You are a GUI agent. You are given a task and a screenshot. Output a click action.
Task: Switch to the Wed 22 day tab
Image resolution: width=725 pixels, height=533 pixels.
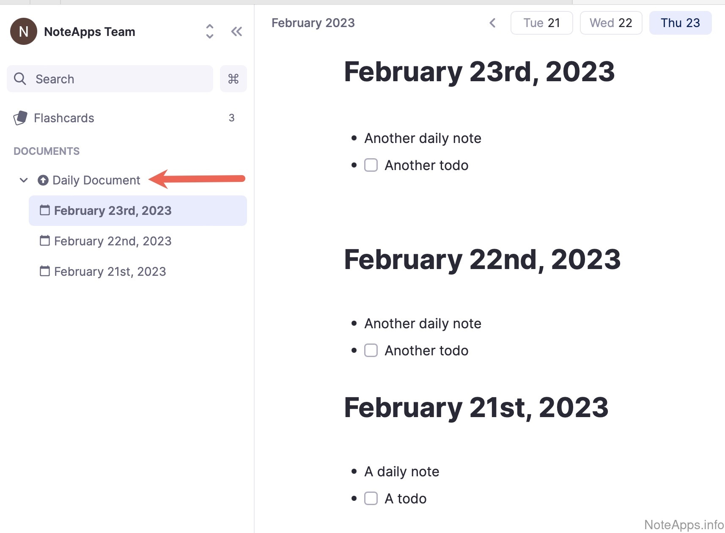coord(611,23)
